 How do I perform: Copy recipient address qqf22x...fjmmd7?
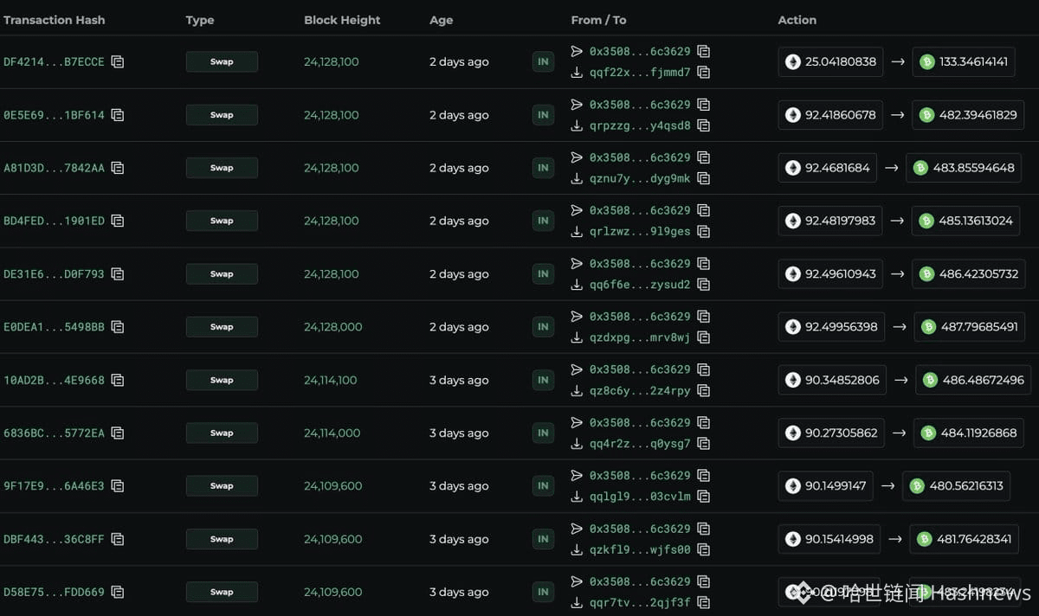coord(704,73)
